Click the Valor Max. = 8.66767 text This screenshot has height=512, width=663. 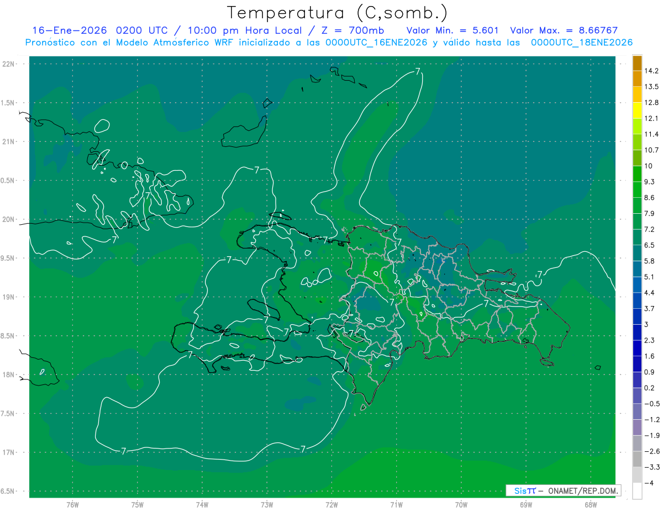click(564, 30)
